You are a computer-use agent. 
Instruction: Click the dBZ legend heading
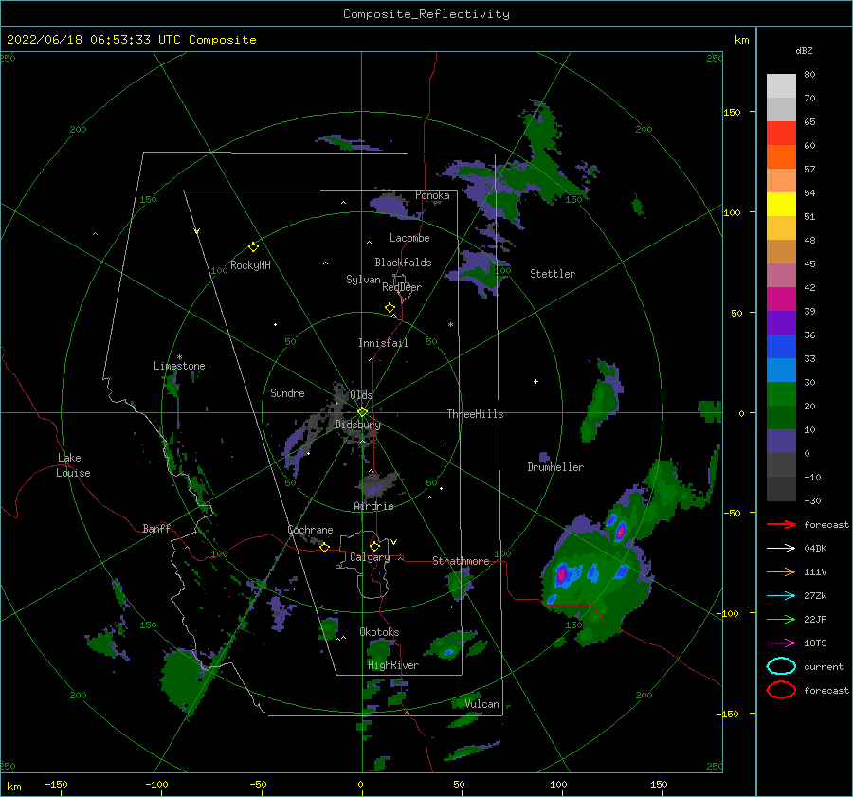(804, 50)
